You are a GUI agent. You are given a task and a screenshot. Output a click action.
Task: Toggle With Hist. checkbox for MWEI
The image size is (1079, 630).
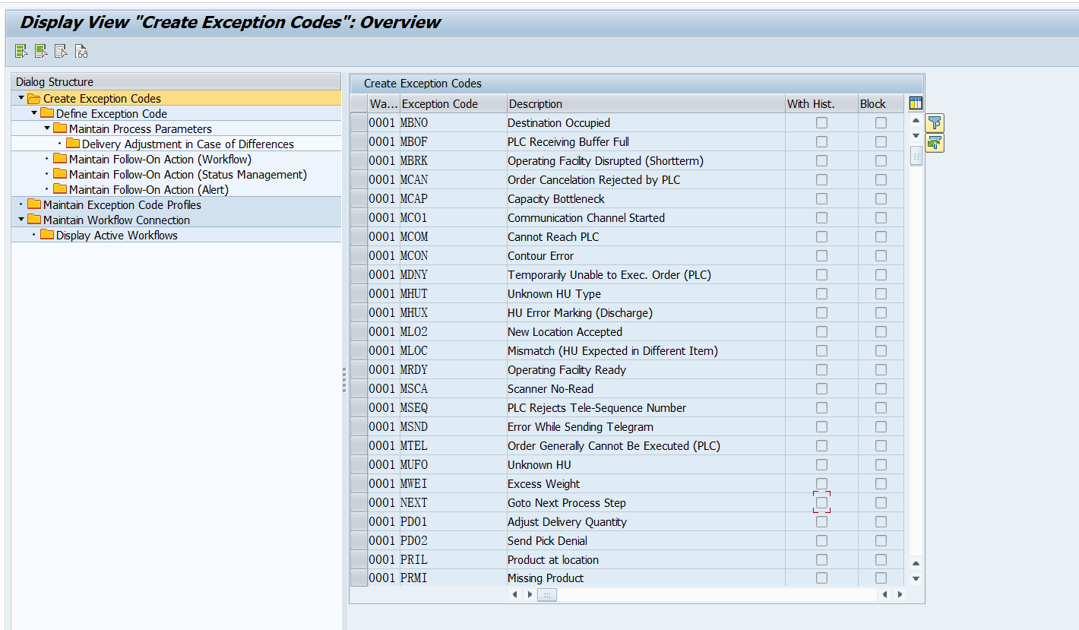click(x=821, y=484)
